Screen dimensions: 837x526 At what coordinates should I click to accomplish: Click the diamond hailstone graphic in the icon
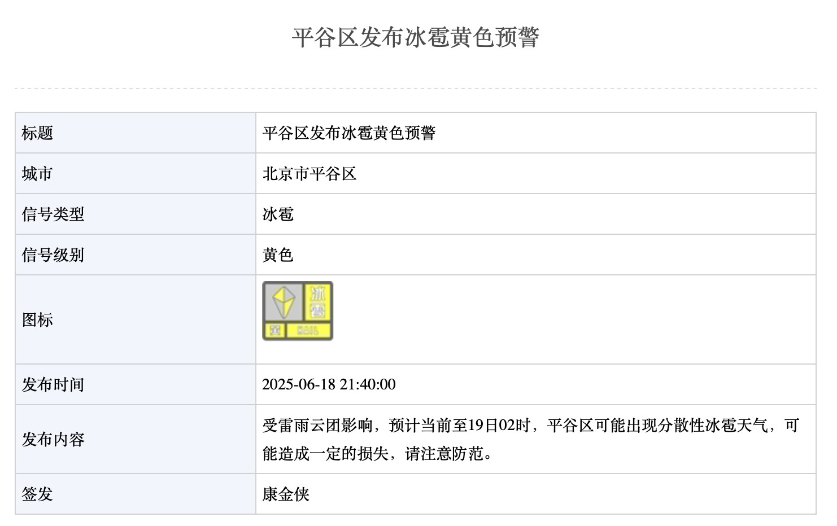click(284, 302)
